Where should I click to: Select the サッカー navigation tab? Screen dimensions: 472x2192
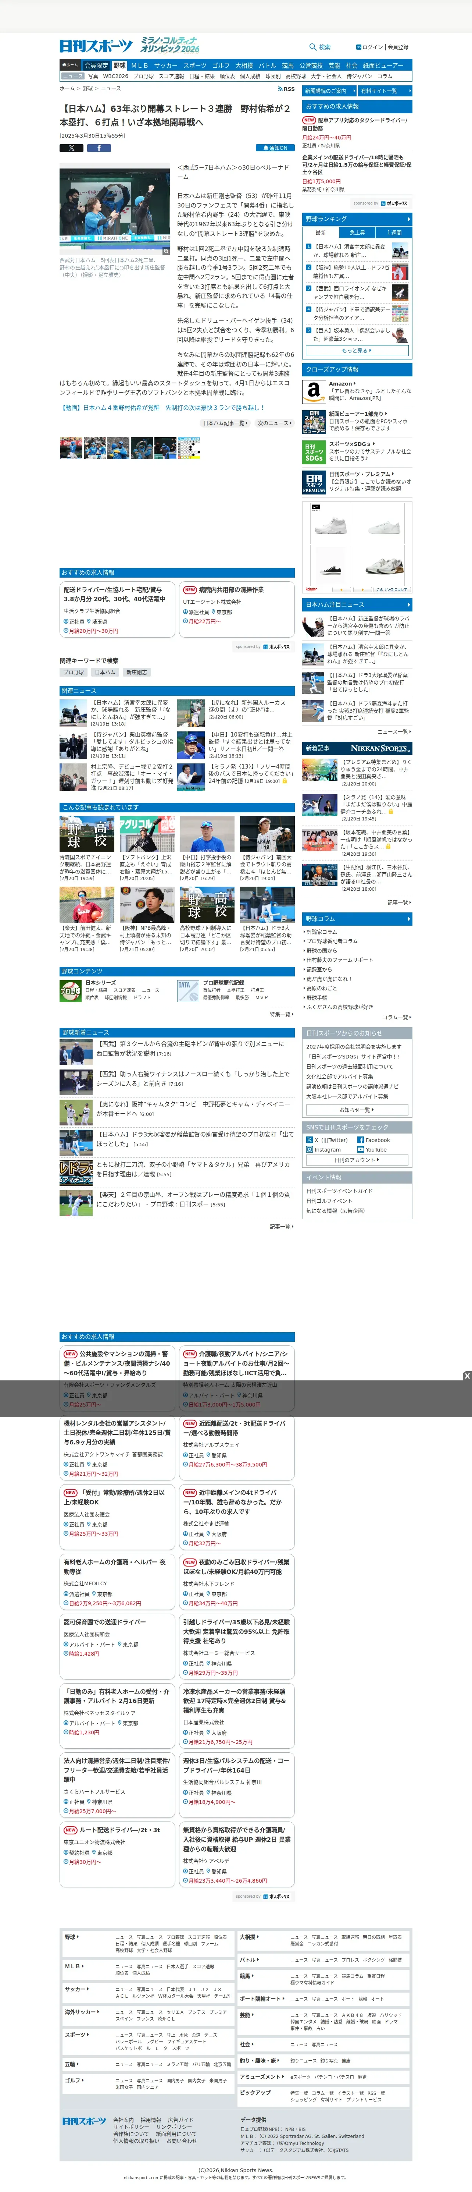point(166,65)
